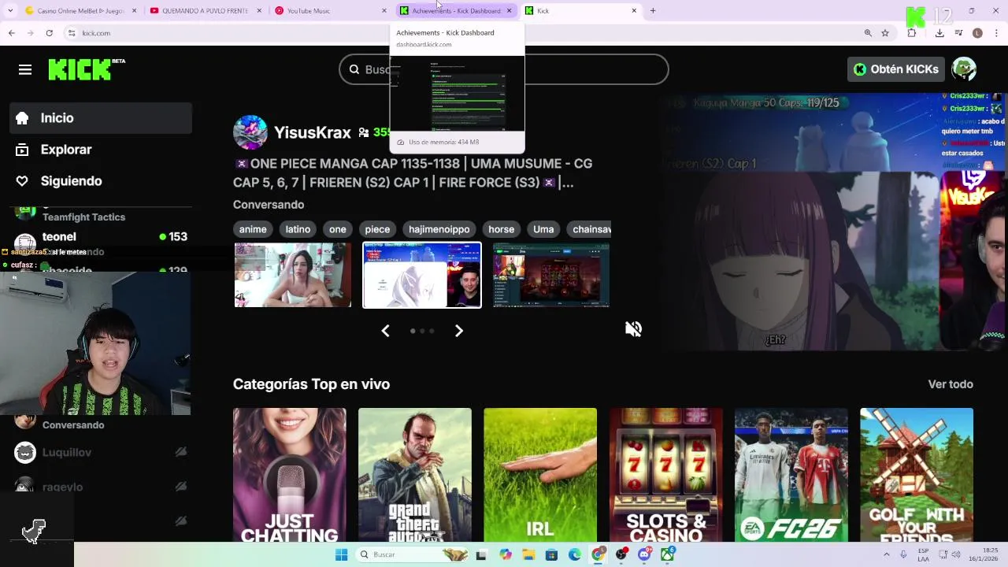
Task: Click the Windows taskbar search box
Action: coord(413,554)
